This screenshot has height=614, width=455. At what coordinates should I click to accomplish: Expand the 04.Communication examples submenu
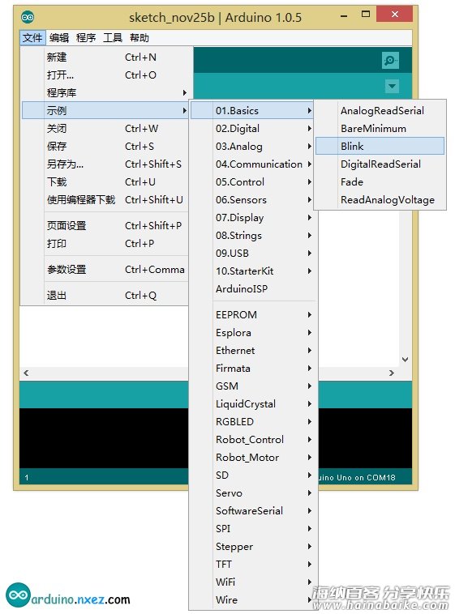(x=253, y=164)
